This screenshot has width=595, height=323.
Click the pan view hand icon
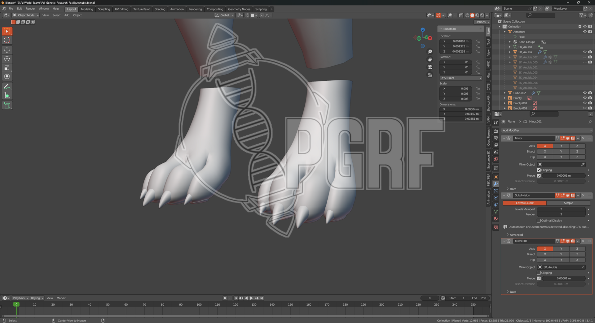point(430,59)
